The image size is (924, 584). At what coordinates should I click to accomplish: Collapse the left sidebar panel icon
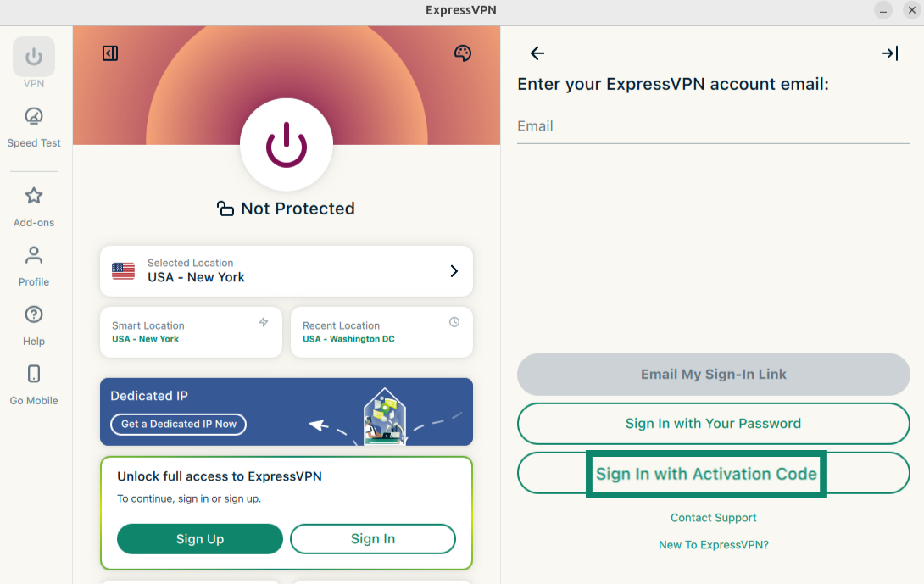click(110, 53)
